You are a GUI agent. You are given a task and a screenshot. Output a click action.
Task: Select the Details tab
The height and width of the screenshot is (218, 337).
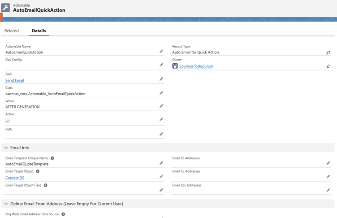(39, 31)
